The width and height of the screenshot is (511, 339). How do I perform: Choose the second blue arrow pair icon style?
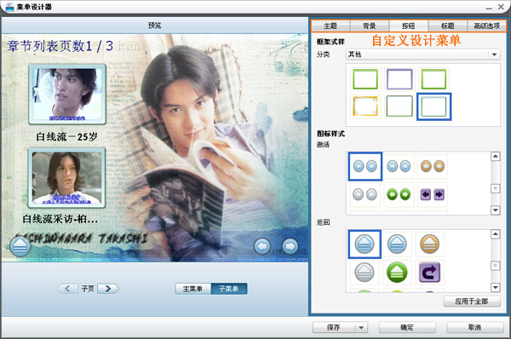(x=399, y=166)
